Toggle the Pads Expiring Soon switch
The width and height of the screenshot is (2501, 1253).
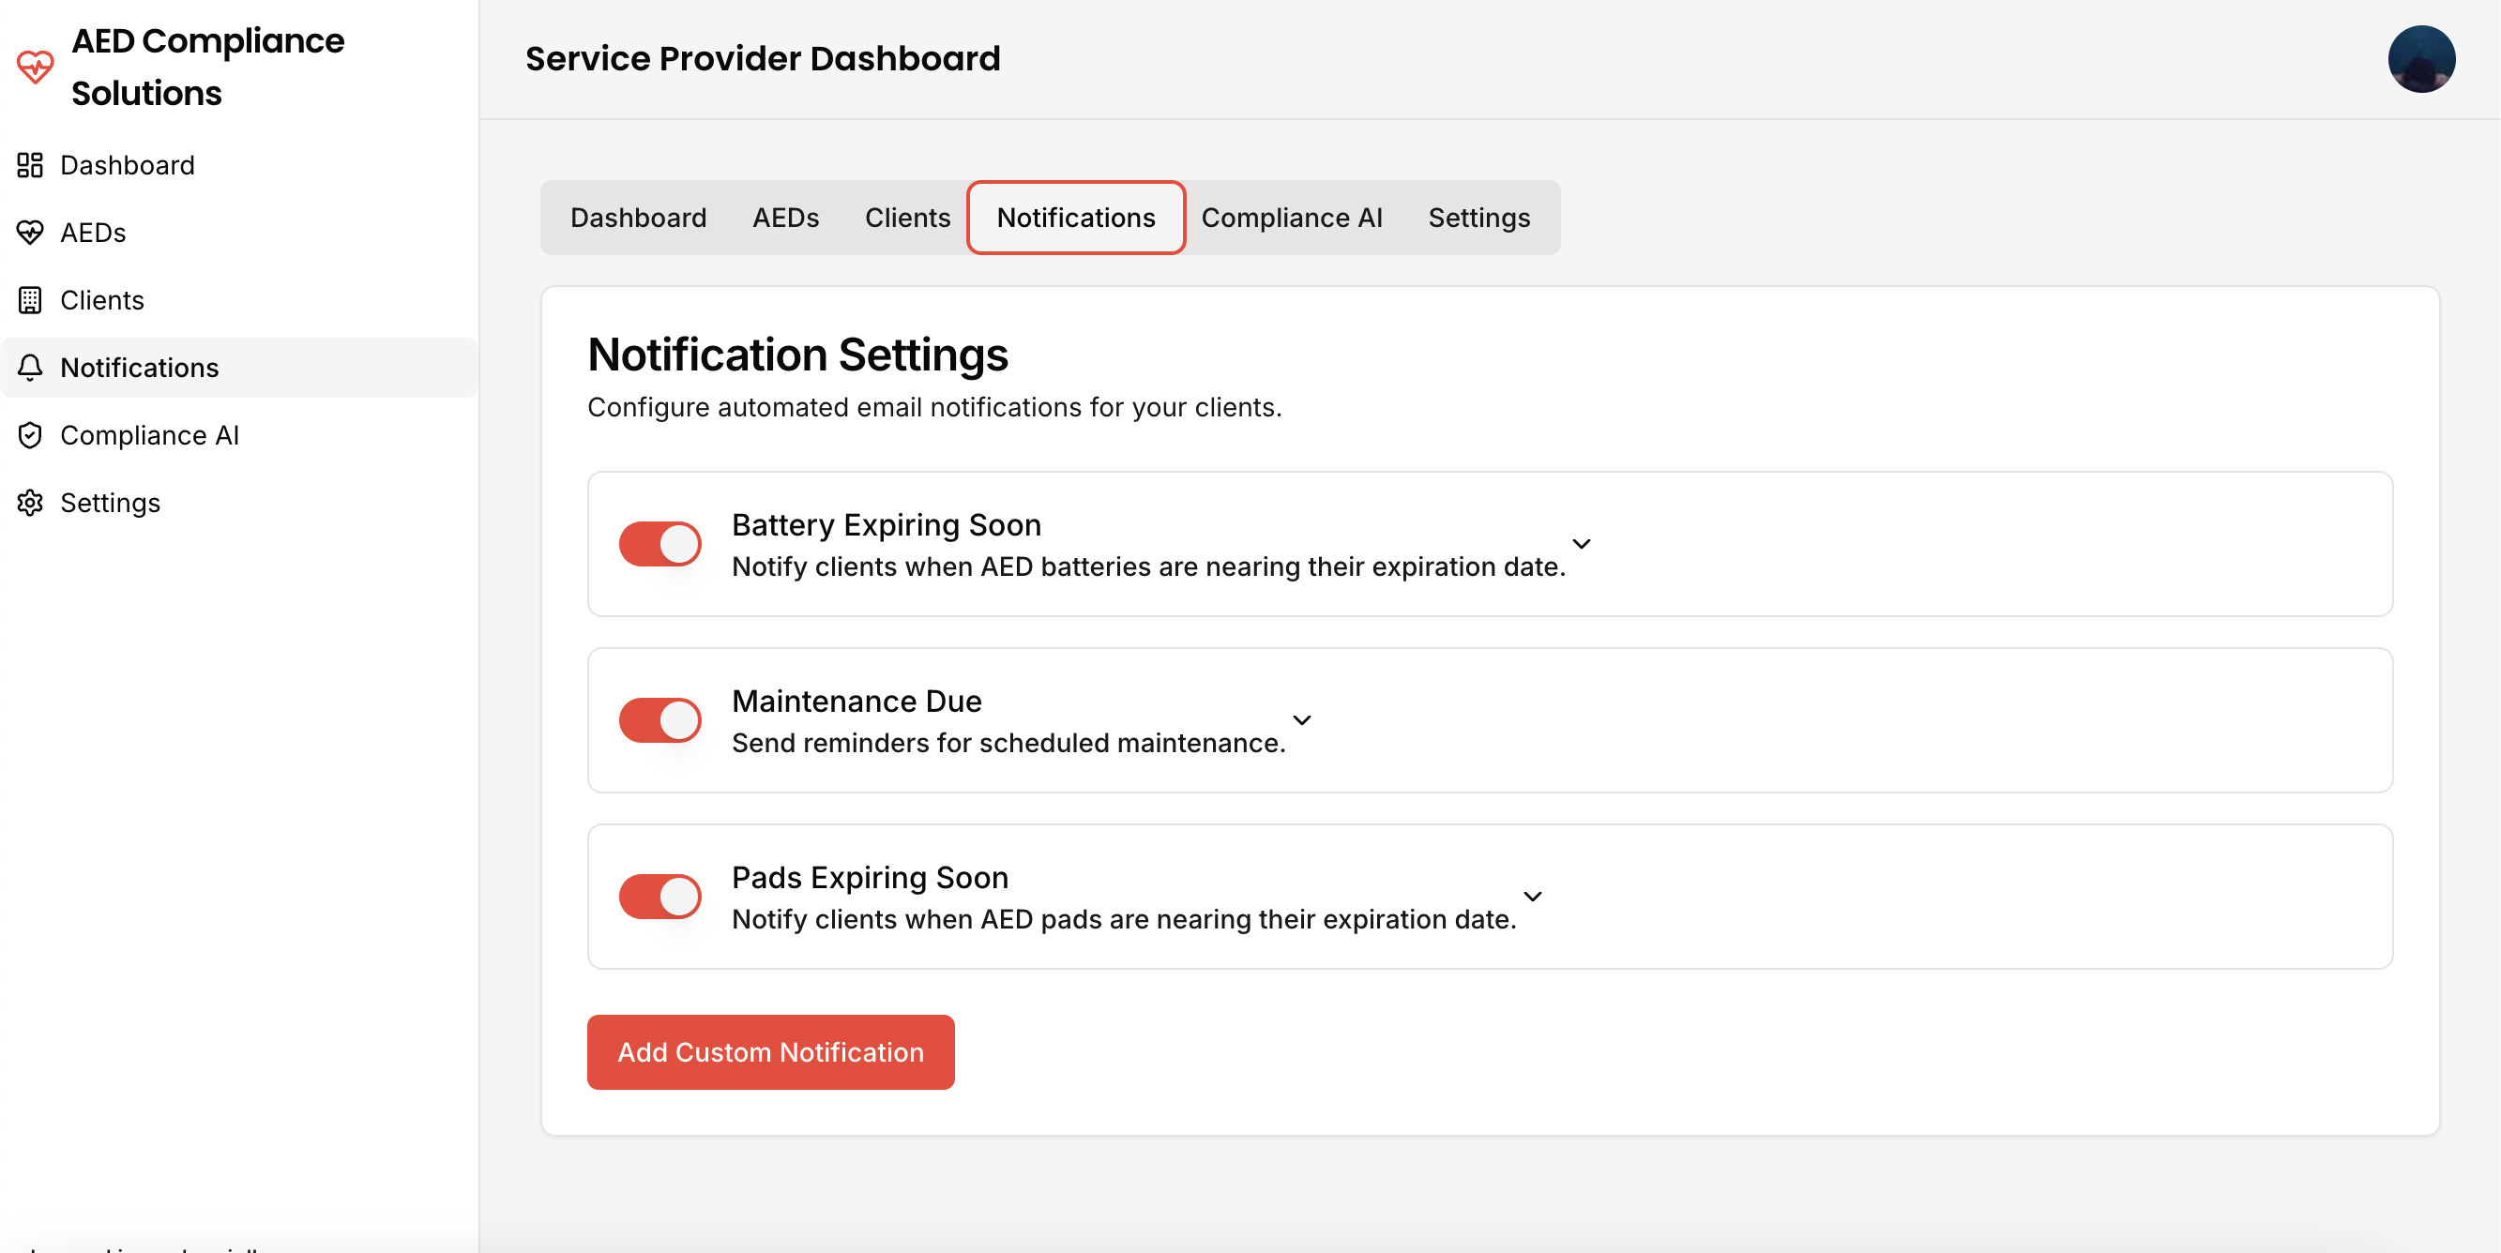[660, 896]
